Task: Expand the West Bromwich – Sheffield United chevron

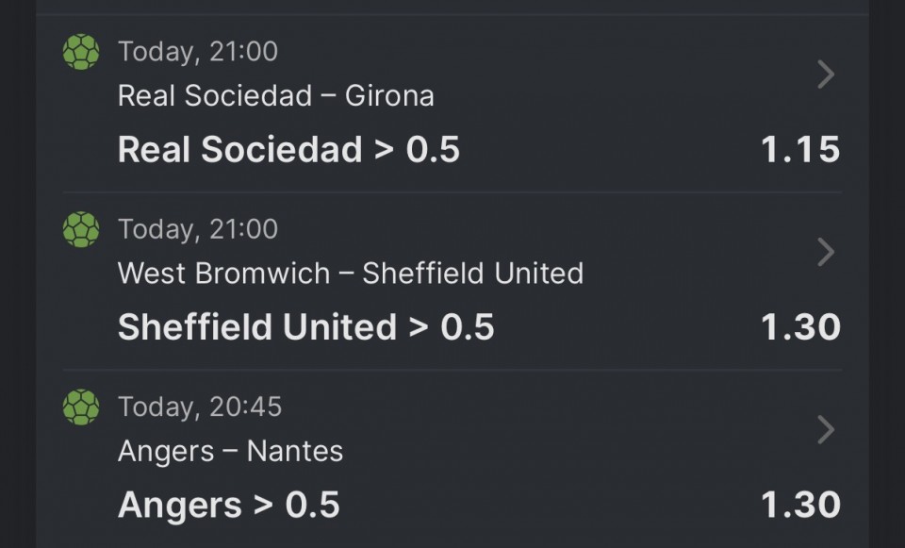Action: point(826,252)
